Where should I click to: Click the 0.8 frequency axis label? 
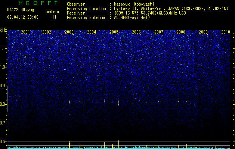[3, 104]
